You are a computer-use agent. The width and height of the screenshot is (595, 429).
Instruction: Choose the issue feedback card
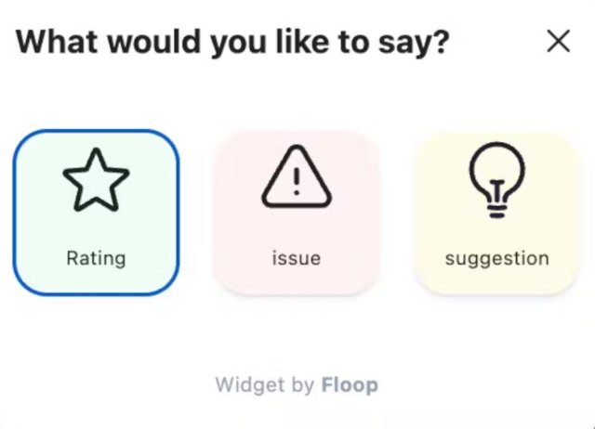297,213
